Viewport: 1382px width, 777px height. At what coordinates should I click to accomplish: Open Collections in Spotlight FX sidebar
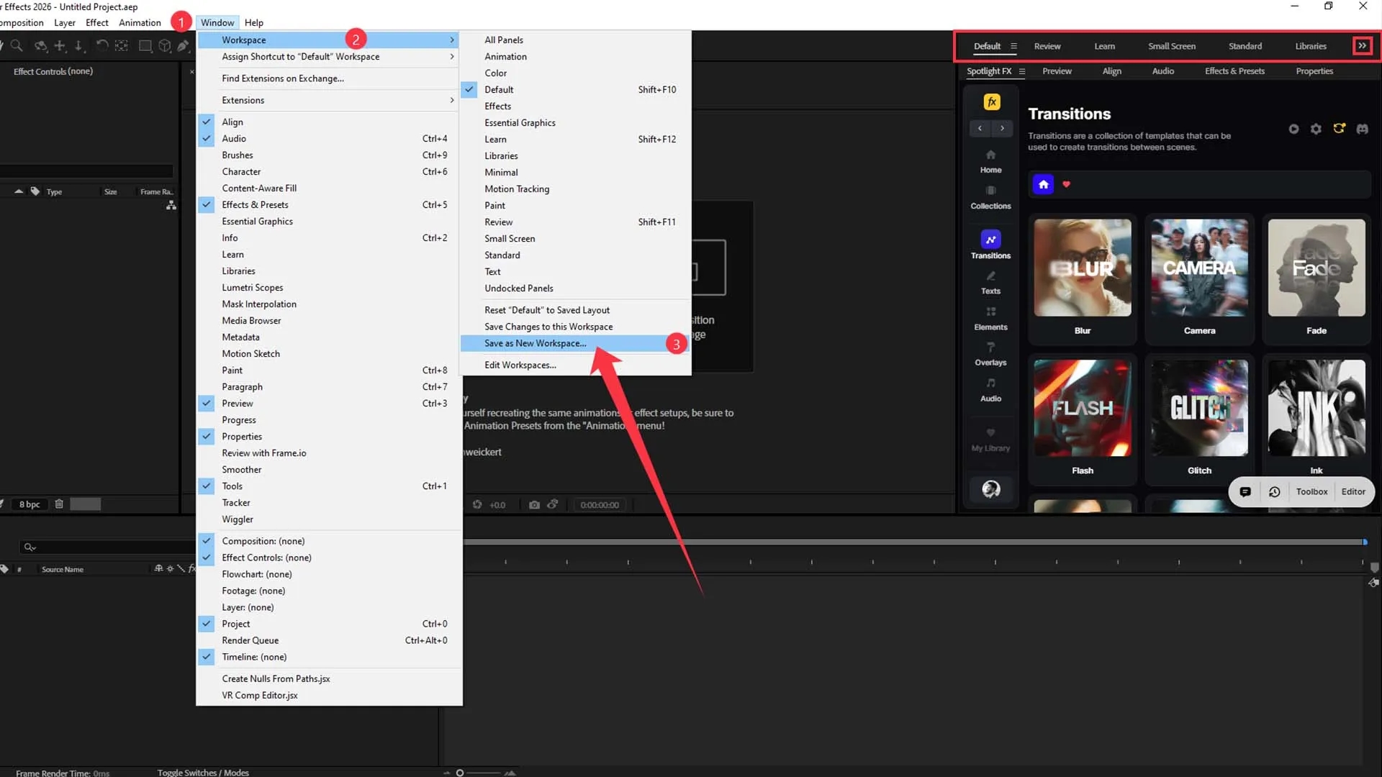pyautogui.click(x=990, y=197)
